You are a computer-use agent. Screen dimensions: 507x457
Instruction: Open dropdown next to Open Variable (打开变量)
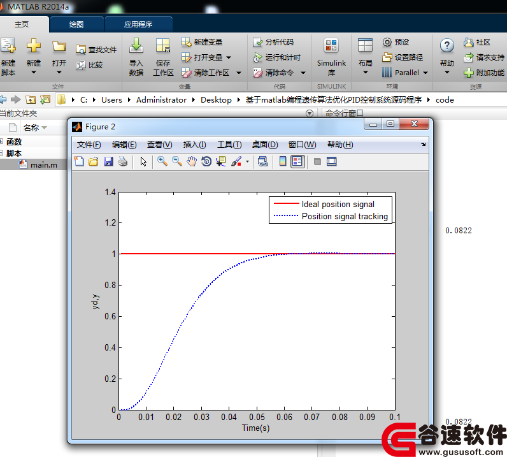click(x=229, y=57)
